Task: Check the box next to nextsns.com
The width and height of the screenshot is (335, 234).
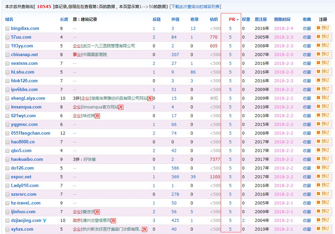Action: point(7,63)
